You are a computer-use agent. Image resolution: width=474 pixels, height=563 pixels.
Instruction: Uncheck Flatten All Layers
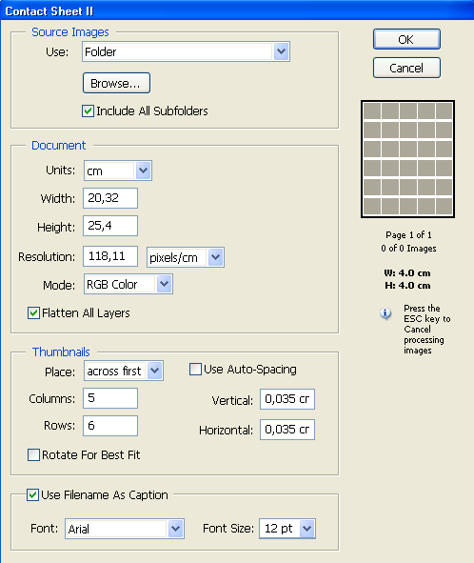click(33, 312)
